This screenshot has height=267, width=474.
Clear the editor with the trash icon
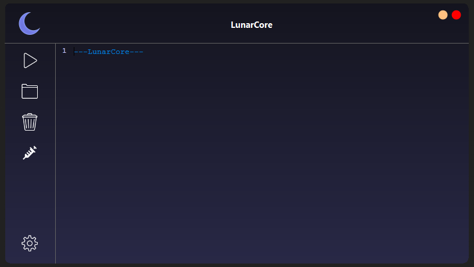click(30, 122)
